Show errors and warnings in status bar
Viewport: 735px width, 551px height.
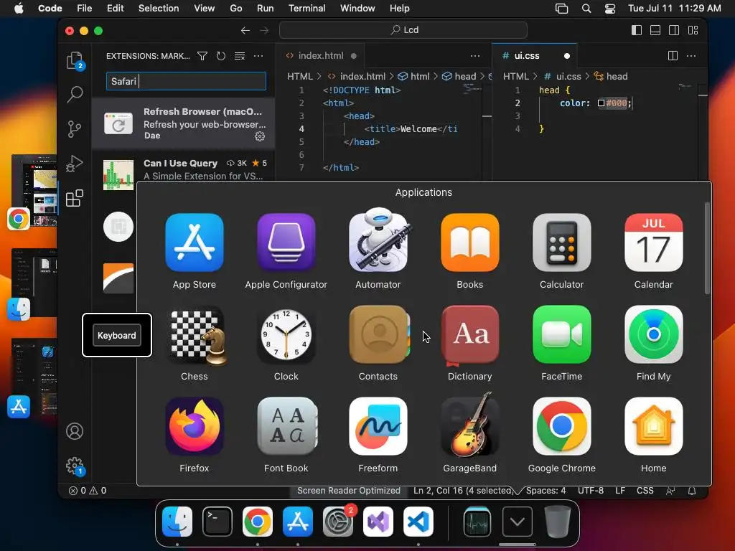[88, 491]
